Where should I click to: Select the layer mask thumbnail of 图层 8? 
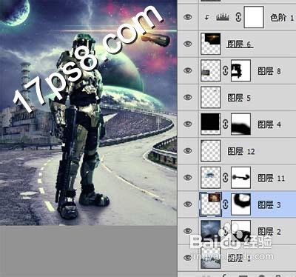point(240,70)
